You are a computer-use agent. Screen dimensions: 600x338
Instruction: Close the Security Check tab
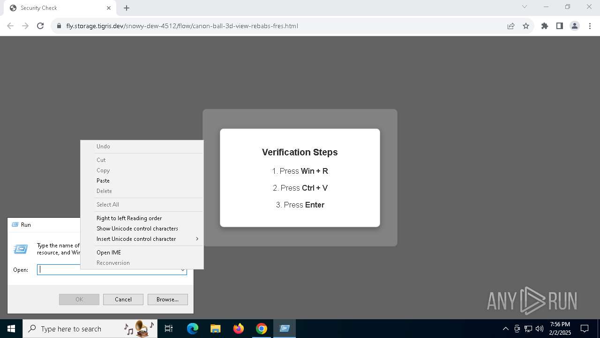tap(109, 8)
